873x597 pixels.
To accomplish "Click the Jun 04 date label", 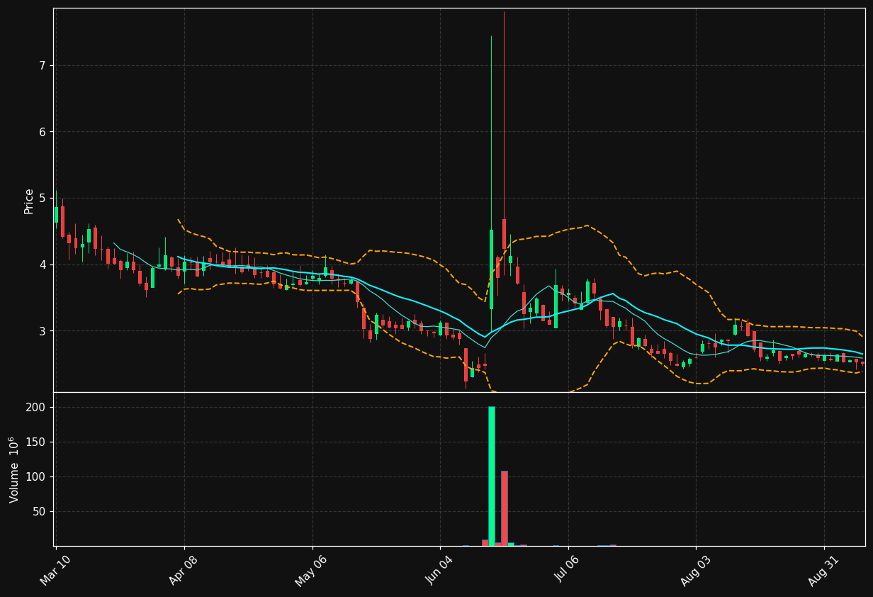I will pos(440,570).
